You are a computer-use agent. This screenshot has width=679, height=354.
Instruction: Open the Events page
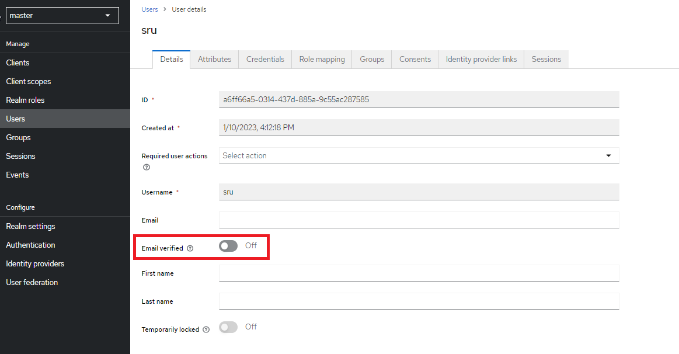coord(18,175)
